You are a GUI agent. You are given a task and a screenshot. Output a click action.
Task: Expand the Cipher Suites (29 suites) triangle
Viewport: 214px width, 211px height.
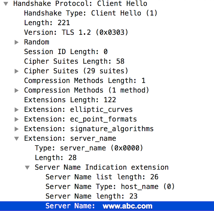[17, 71]
